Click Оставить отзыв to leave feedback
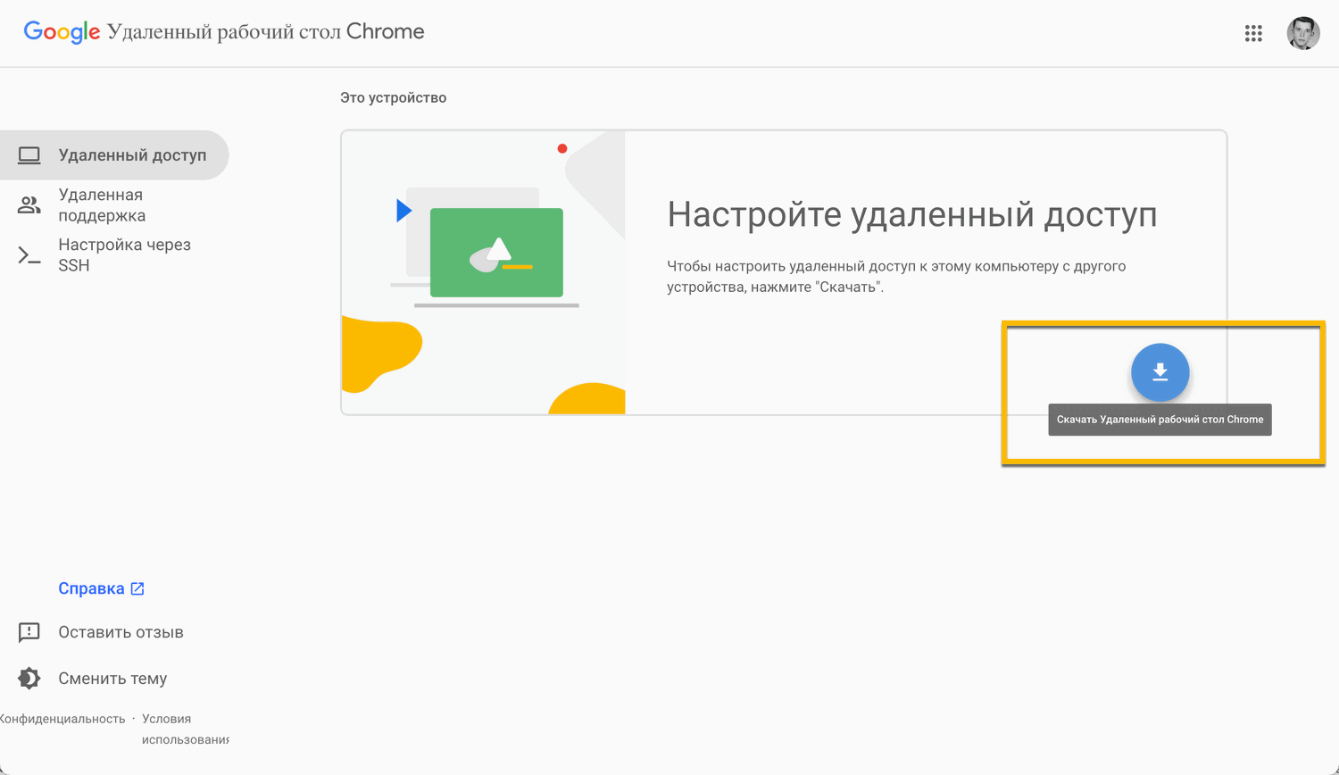Image resolution: width=1339 pixels, height=775 pixels. point(121,631)
